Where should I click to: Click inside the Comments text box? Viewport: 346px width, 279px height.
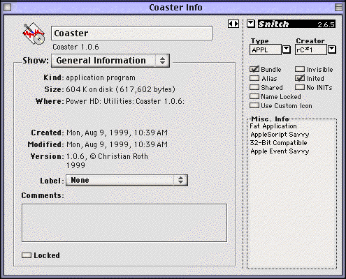tap(124, 223)
